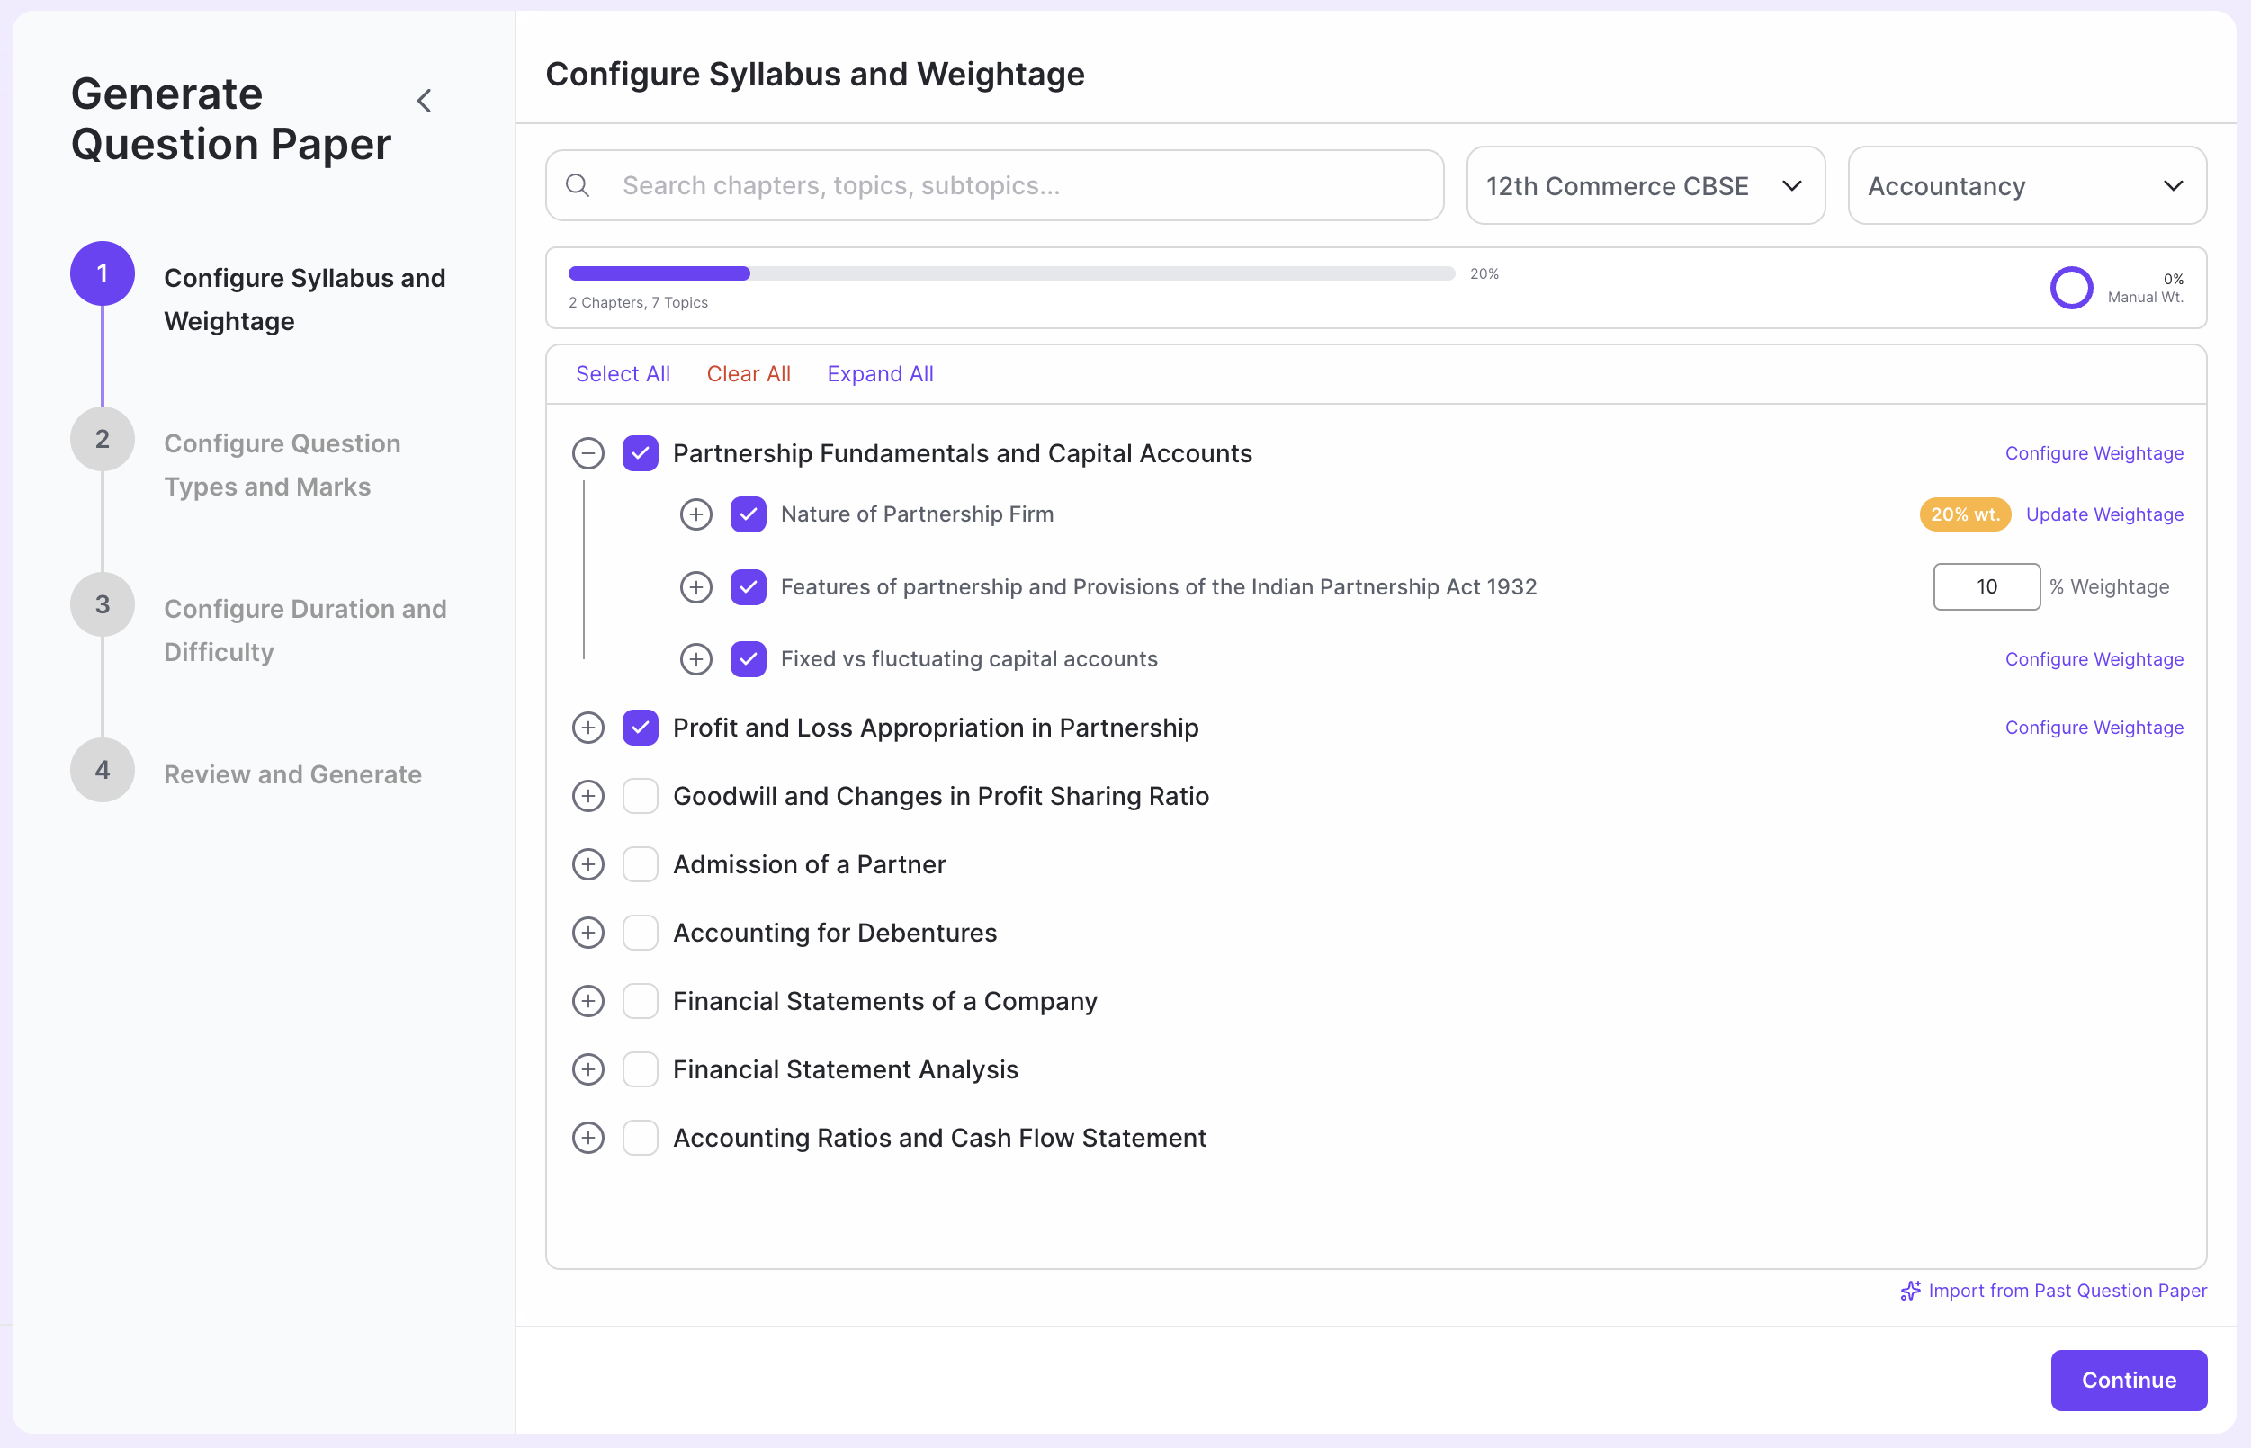Viewport: 2251px width, 1448px height.
Task: Enable the Goodwill and Changes in Profit Sharing checkbox
Action: 641,795
